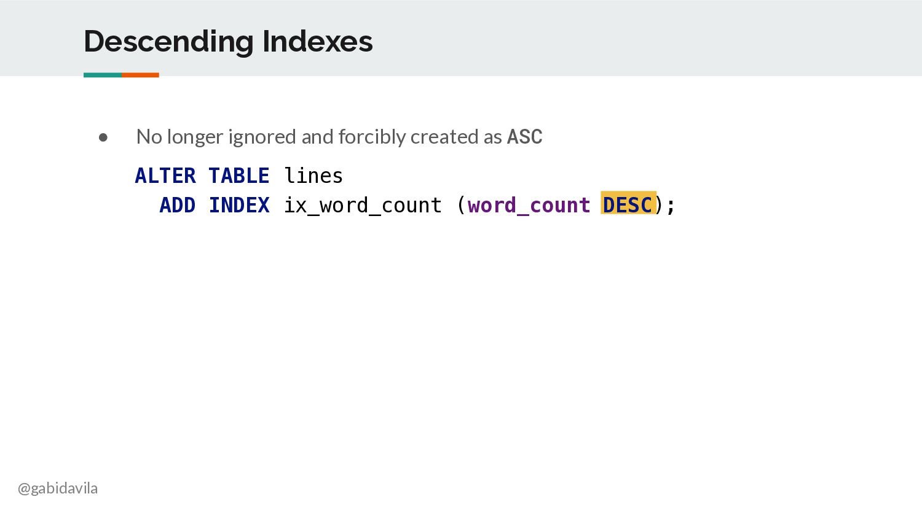Click the INDEX keyword in code

(239, 205)
